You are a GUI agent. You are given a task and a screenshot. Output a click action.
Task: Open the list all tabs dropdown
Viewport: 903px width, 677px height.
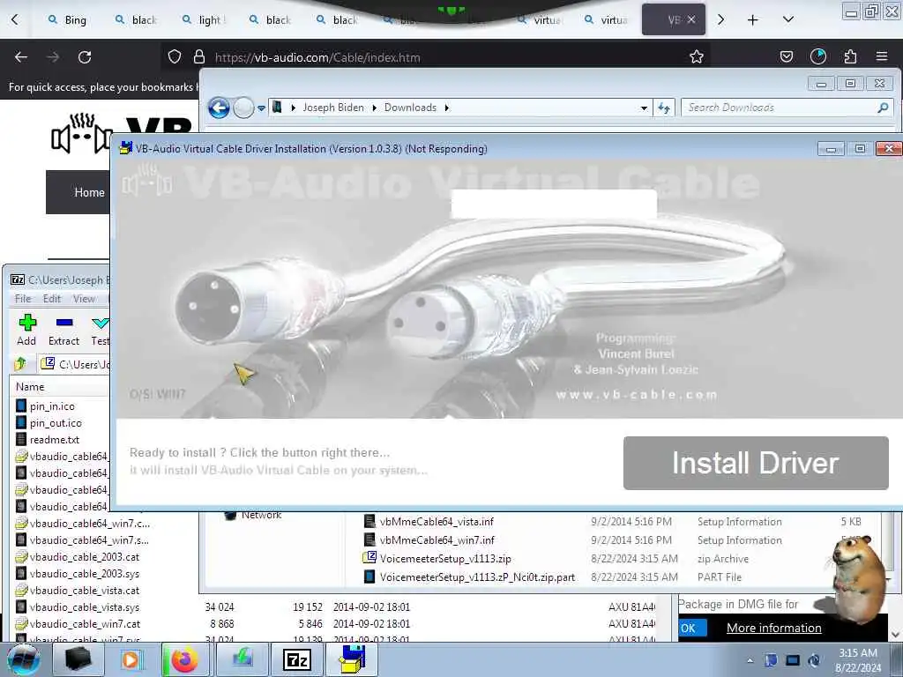(x=788, y=19)
